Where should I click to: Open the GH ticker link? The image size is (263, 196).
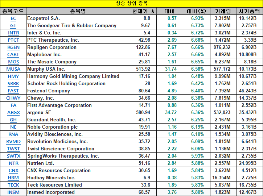pyautogui.click(x=13, y=120)
